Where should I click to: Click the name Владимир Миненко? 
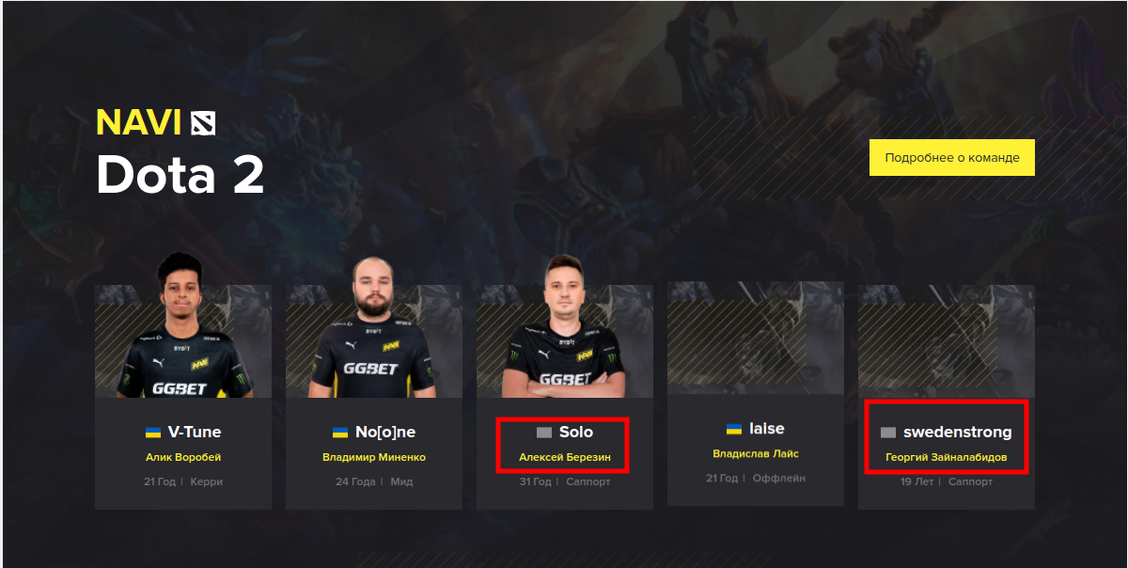pyautogui.click(x=374, y=457)
